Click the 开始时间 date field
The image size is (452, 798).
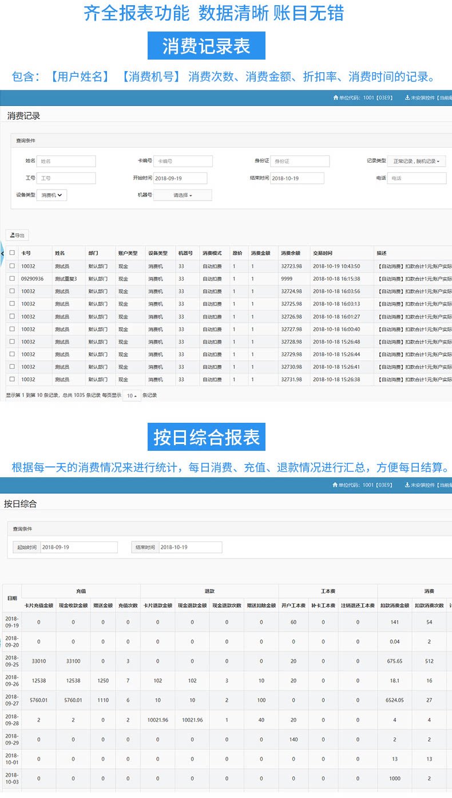180,178
